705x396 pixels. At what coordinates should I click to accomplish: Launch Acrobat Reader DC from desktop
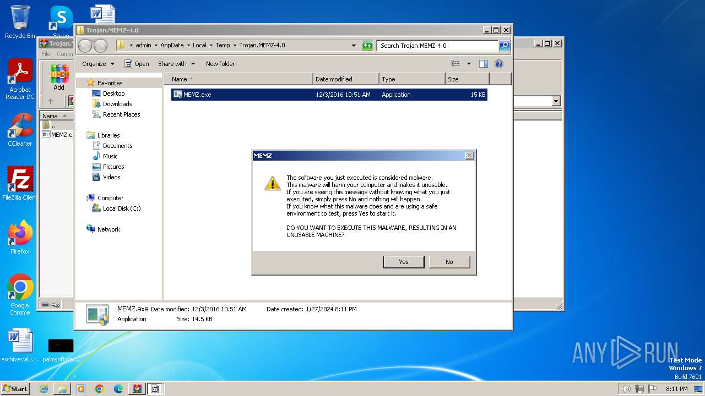pos(20,80)
